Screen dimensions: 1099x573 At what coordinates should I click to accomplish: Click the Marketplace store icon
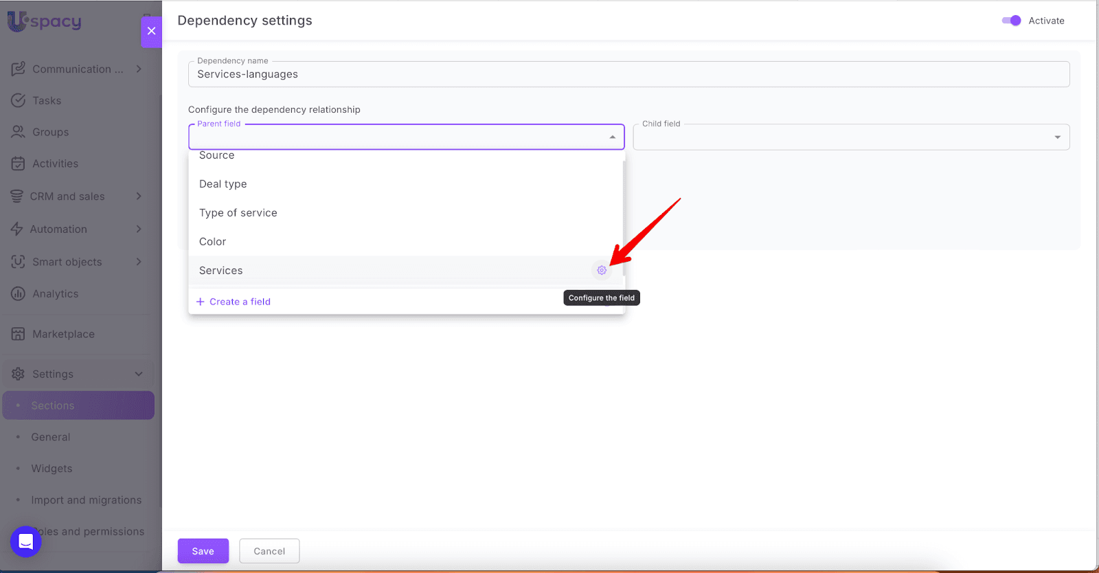click(x=19, y=334)
